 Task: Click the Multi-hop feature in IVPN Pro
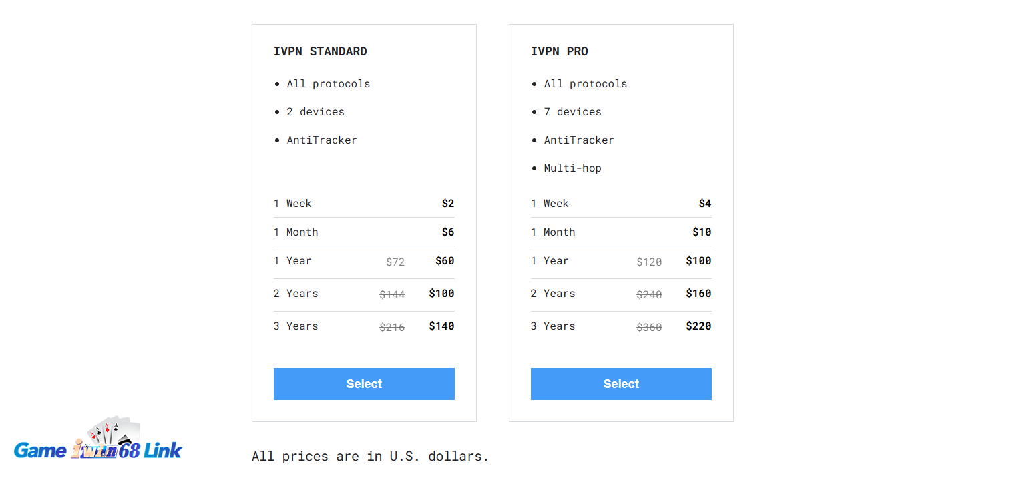pyautogui.click(x=572, y=168)
